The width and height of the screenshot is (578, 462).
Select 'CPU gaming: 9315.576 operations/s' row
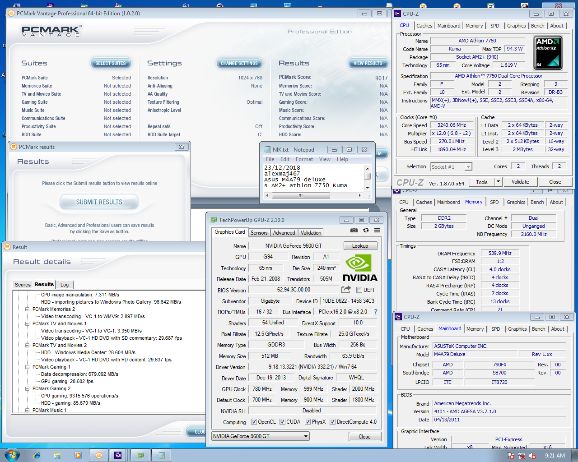[x=79, y=396]
